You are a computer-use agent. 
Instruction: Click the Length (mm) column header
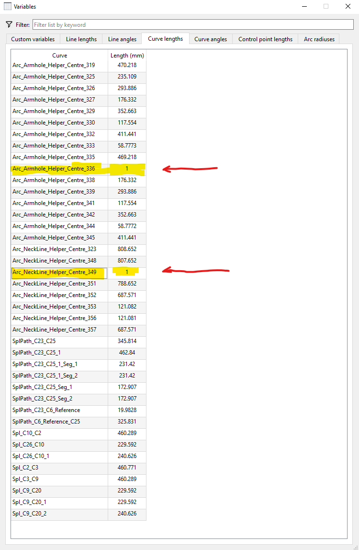click(127, 55)
